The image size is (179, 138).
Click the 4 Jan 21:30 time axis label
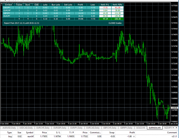click(x=72, y=124)
